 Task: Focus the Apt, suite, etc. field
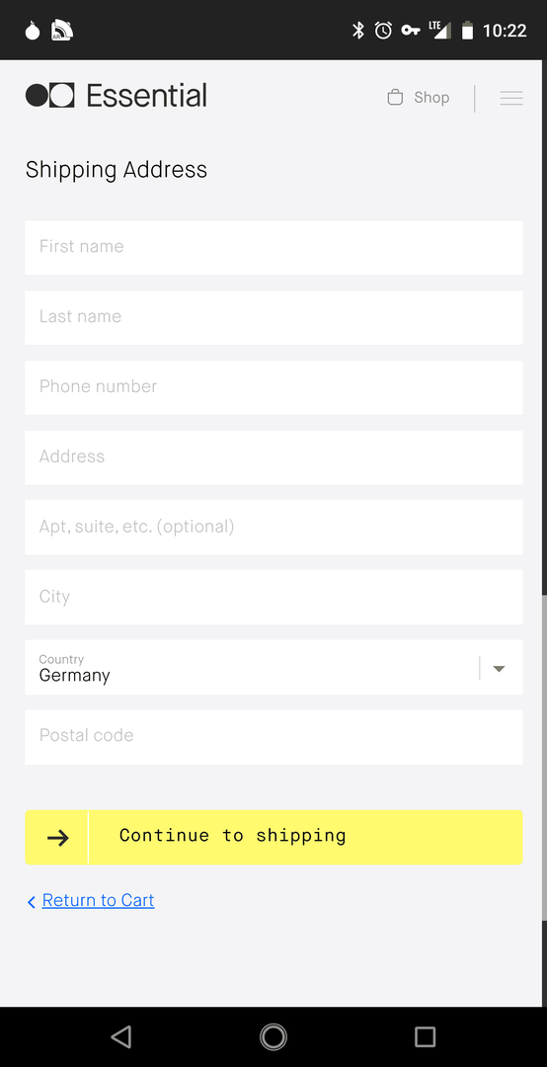pos(273,527)
